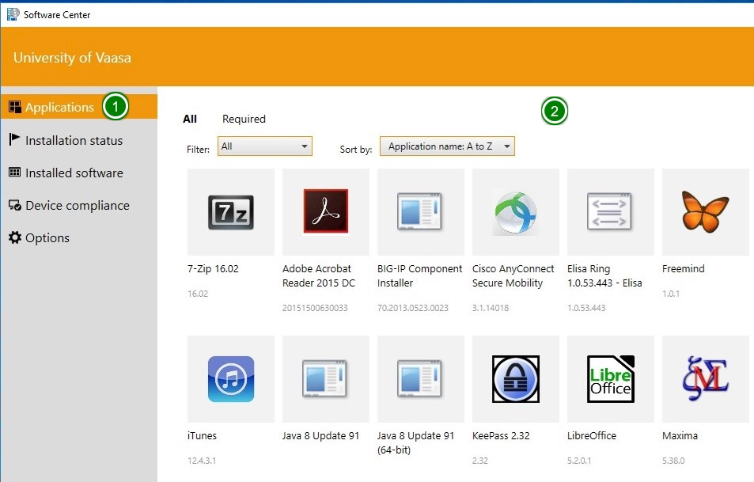754x482 pixels.
Task: Select the Freemind butterfly icon
Action: (705, 211)
